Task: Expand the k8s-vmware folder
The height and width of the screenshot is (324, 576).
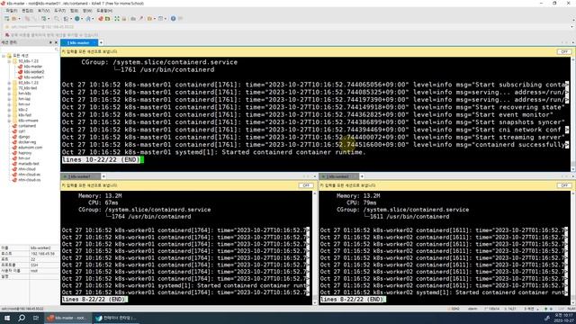Action: coord(9,121)
